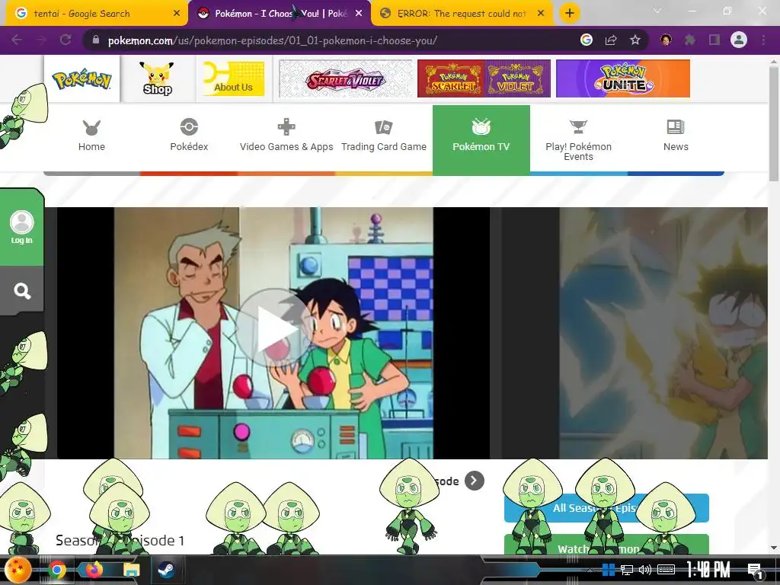Play the episode video
This screenshot has width=780, height=585.
click(273, 328)
